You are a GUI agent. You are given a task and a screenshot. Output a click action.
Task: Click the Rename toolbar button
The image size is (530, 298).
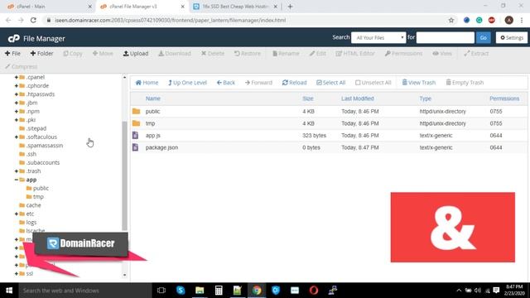pyautogui.click(x=286, y=53)
